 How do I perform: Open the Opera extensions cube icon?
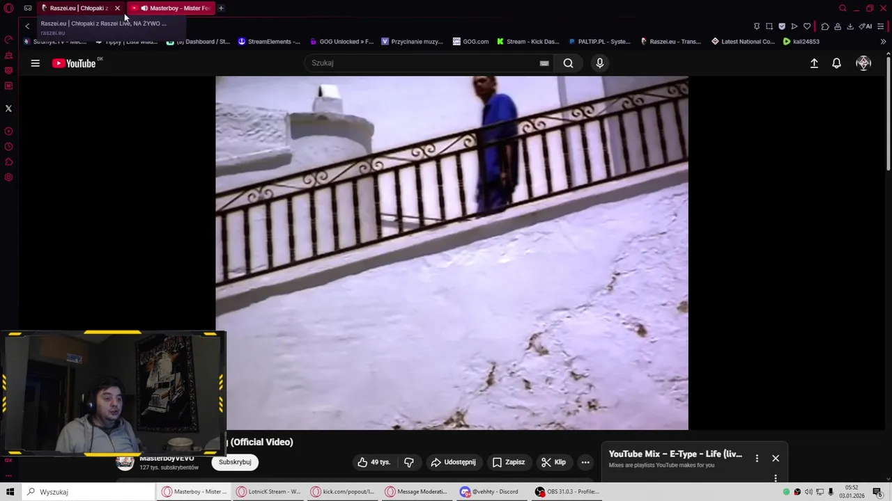tap(825, 26)
